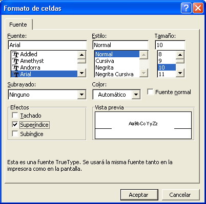
Task: Click the font list scroll down arrow
Action: coord(81,73)
